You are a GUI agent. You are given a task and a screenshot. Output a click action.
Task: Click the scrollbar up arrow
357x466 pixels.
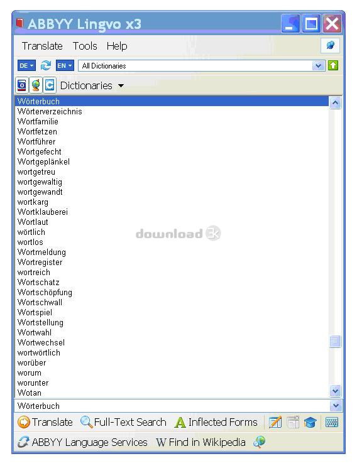click(335, 103)
